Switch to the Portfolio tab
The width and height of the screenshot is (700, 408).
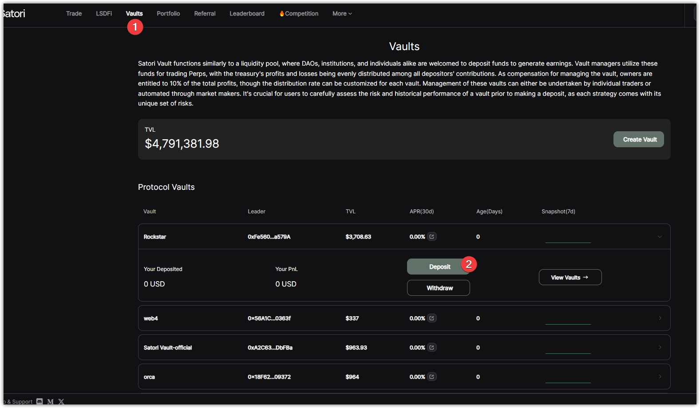168,14
